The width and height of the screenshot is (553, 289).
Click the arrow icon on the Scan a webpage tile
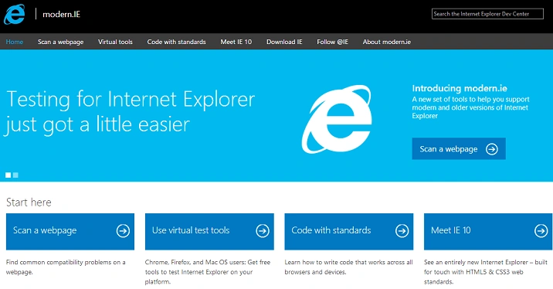click(123, 231)
